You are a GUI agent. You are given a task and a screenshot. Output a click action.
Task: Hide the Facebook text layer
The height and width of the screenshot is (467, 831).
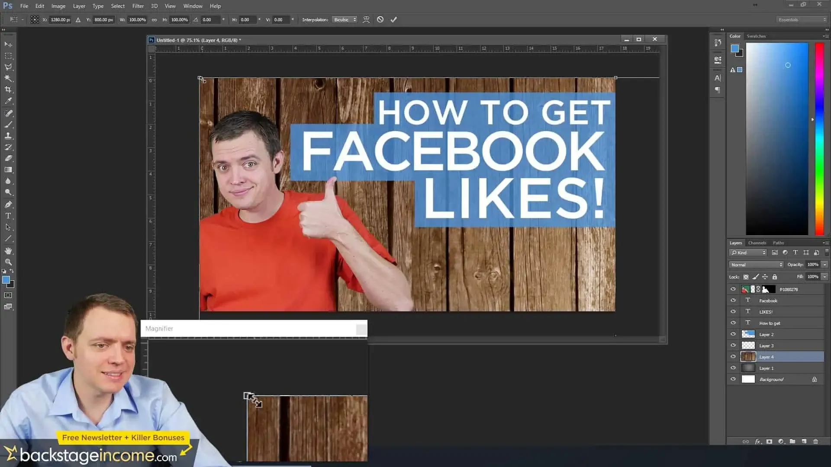tap(733, 301)
